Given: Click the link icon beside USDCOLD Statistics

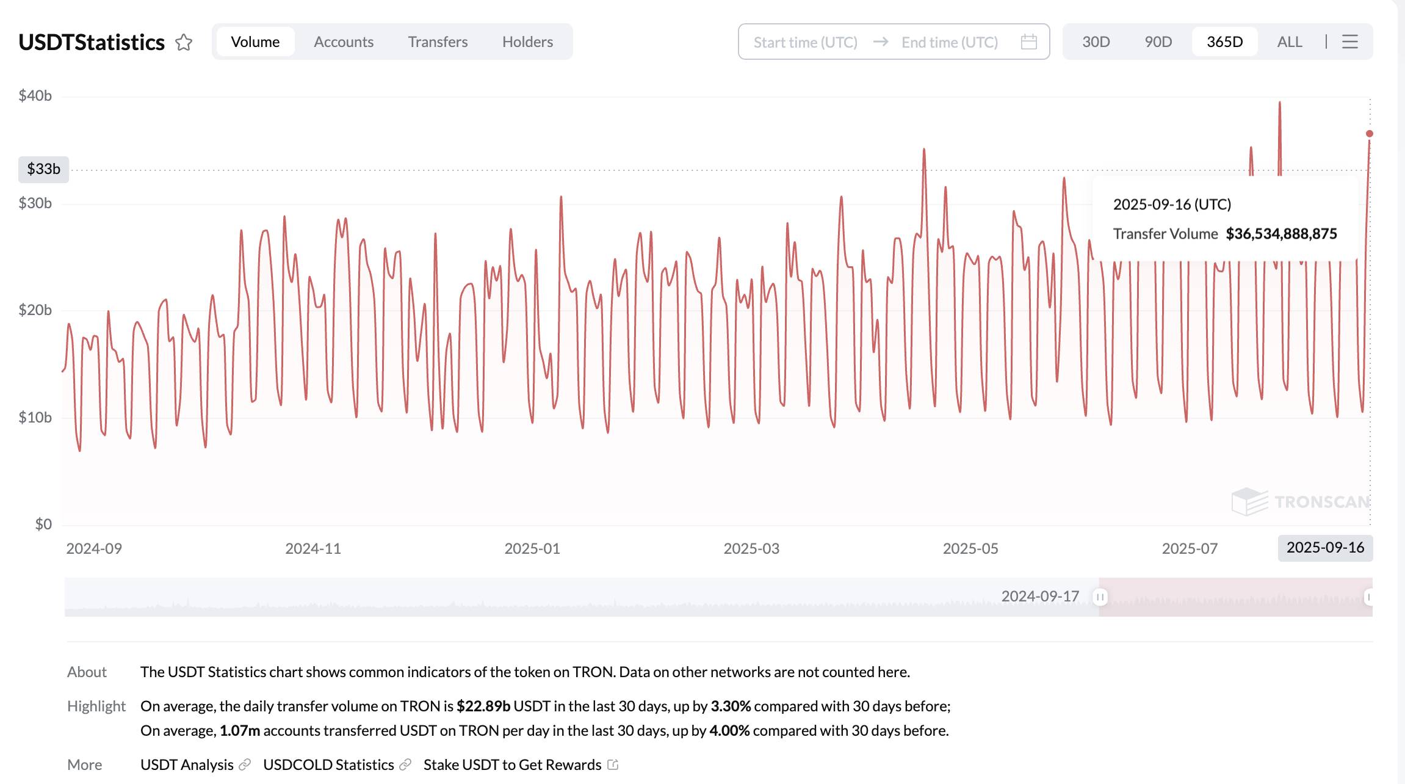Looking at the screenshot, I should tap(405, 764).
